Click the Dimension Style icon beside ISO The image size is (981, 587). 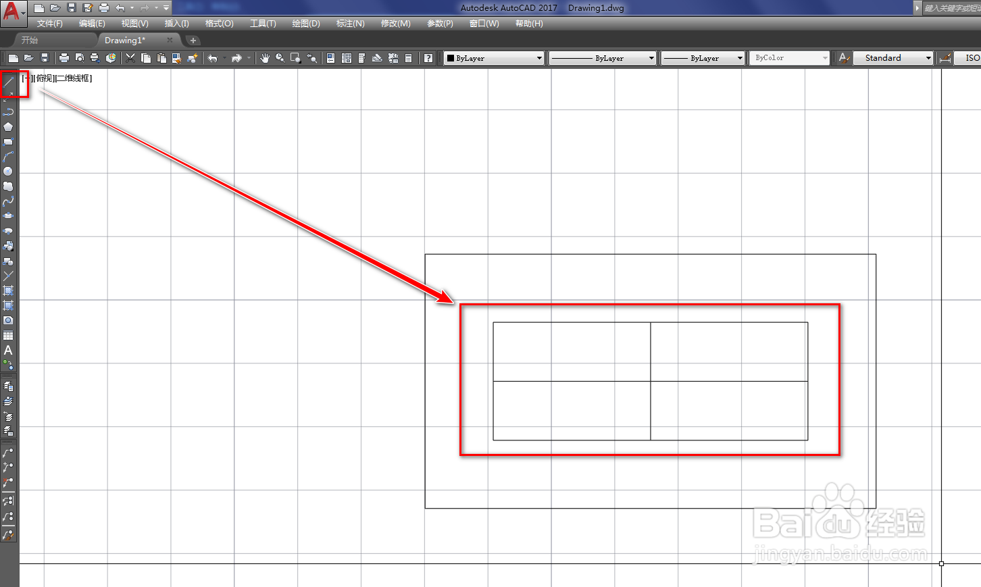coord(946,58)
